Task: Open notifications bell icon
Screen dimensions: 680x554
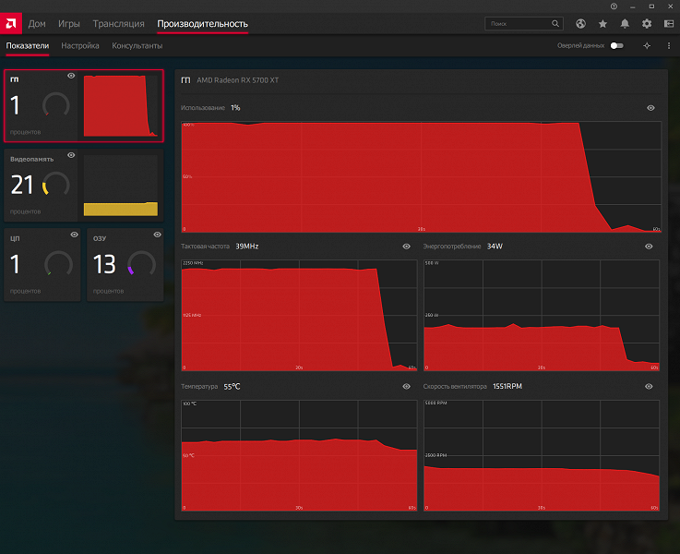Action: [625, 23]
